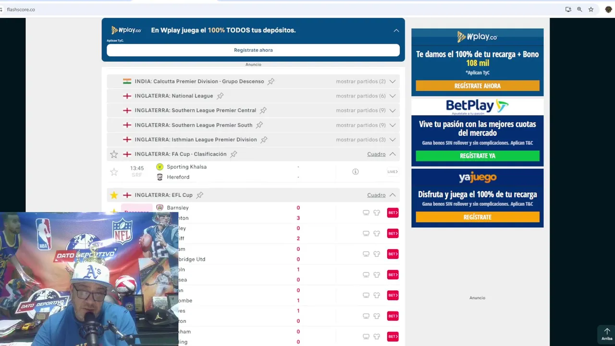Toggle favorite star for FA Cup - Clasificación
This screenshot has width=615, height=346.
114,154
